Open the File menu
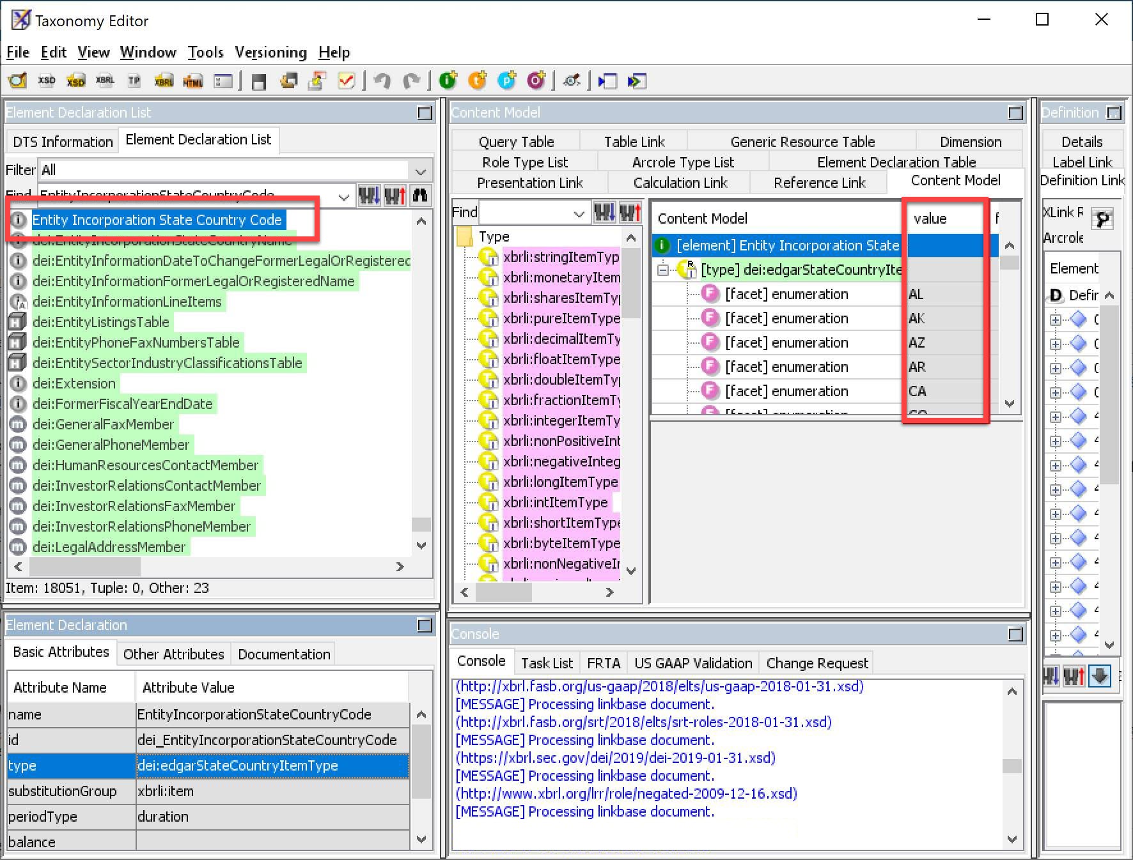This screenshot has height=860, width=1133. click(18, 52)
